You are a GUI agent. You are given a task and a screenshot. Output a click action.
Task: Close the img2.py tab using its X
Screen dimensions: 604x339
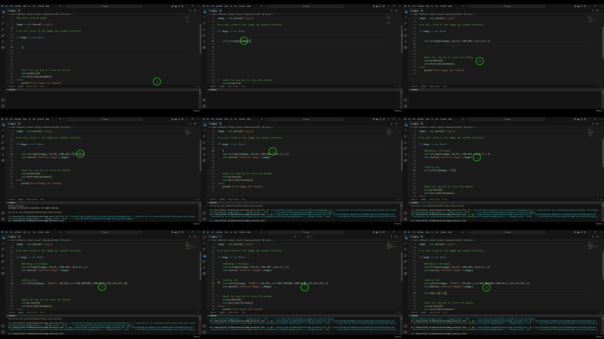click(220, 236)
